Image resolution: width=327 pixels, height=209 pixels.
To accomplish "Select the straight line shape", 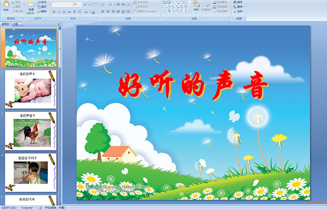I will 173,2.
